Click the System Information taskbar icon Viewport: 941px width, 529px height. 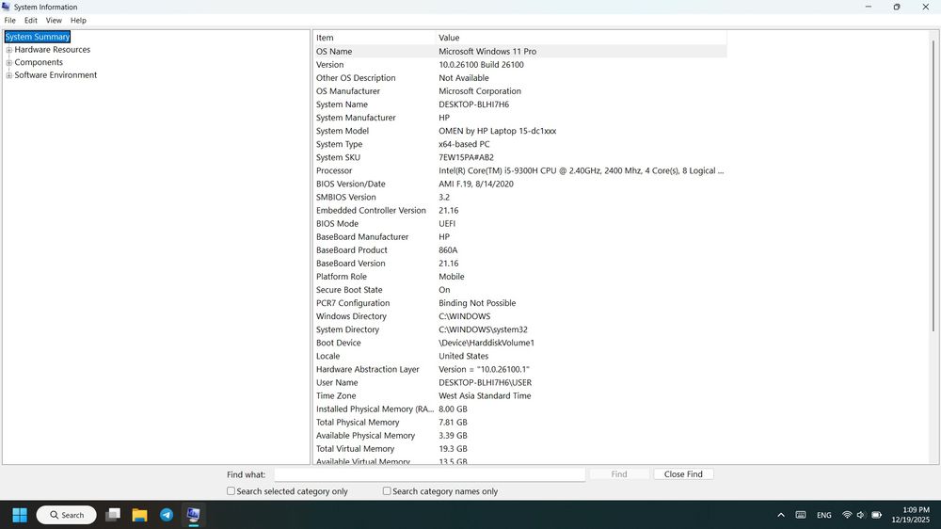(x=193, y=515)
